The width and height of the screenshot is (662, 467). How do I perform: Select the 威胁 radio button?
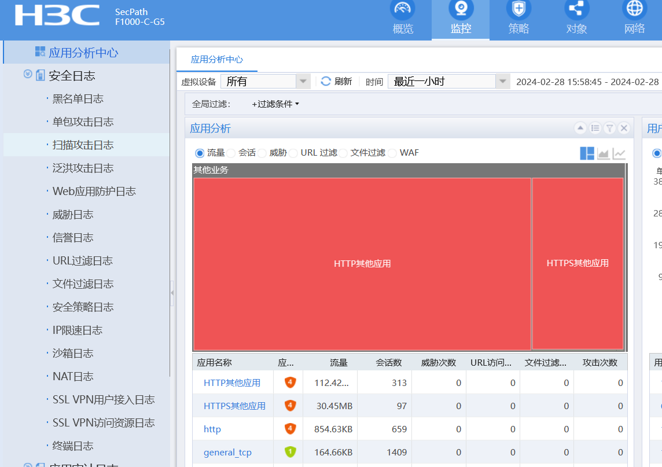(x=263, y=153)
